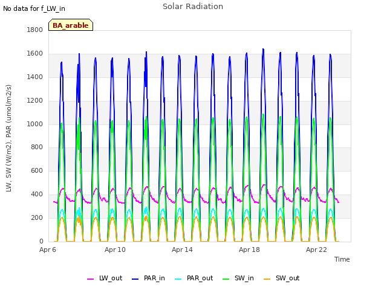The image size is (387, 290).
Task: Click the 400 y-axis tick label
Action: pyautogui.click(x=37, y=195)
